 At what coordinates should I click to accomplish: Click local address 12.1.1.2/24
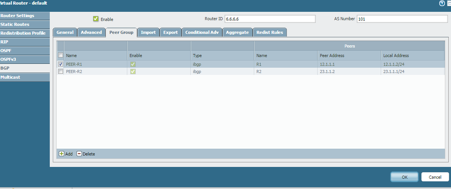pyautogui.click(x=394, y=64)
